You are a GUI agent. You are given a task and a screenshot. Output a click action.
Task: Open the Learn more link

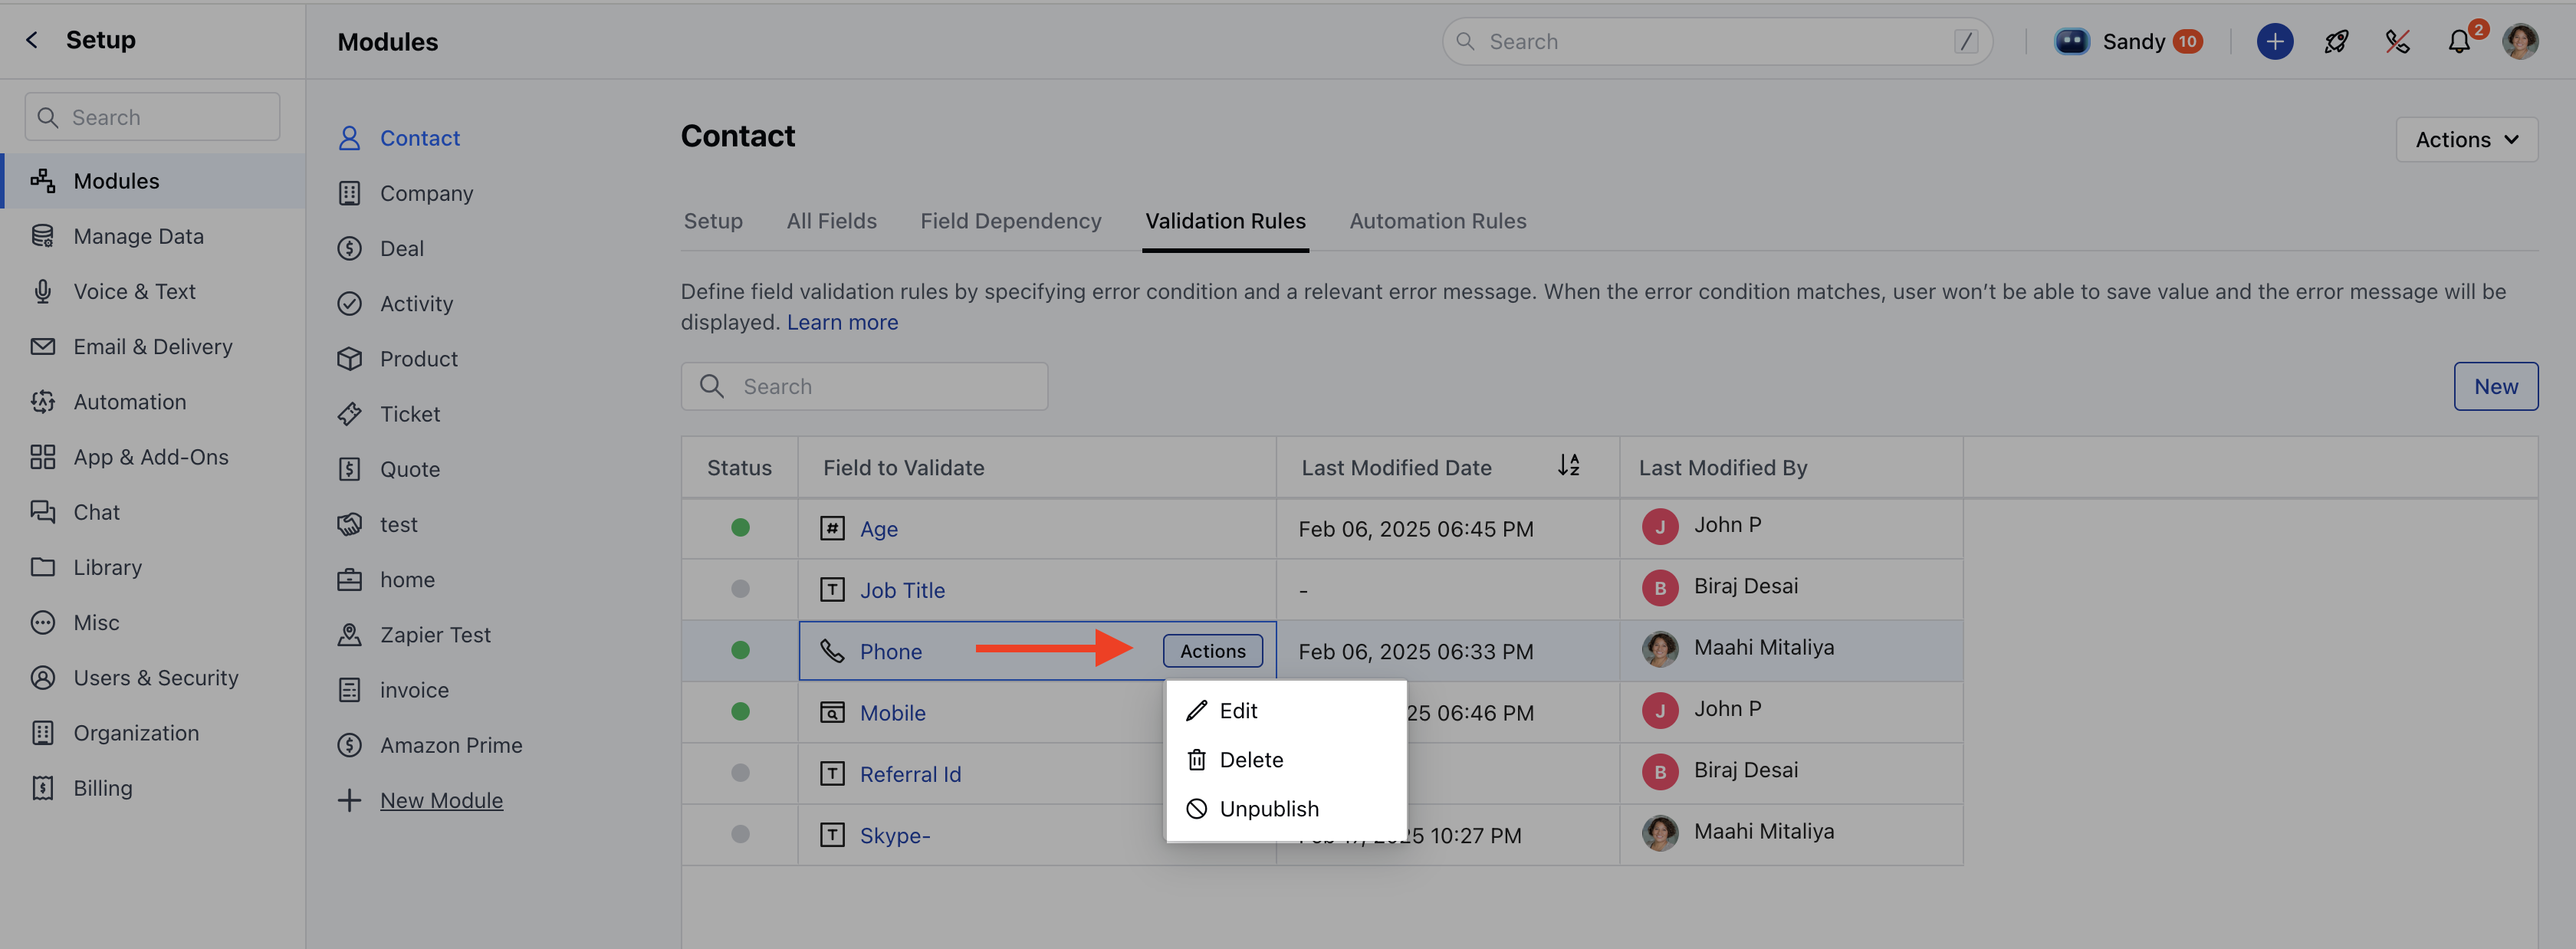click(842, 323)
